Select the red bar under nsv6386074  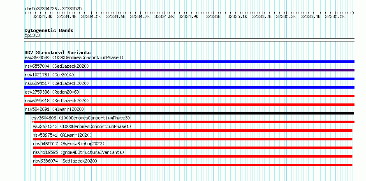coord(192,165)
